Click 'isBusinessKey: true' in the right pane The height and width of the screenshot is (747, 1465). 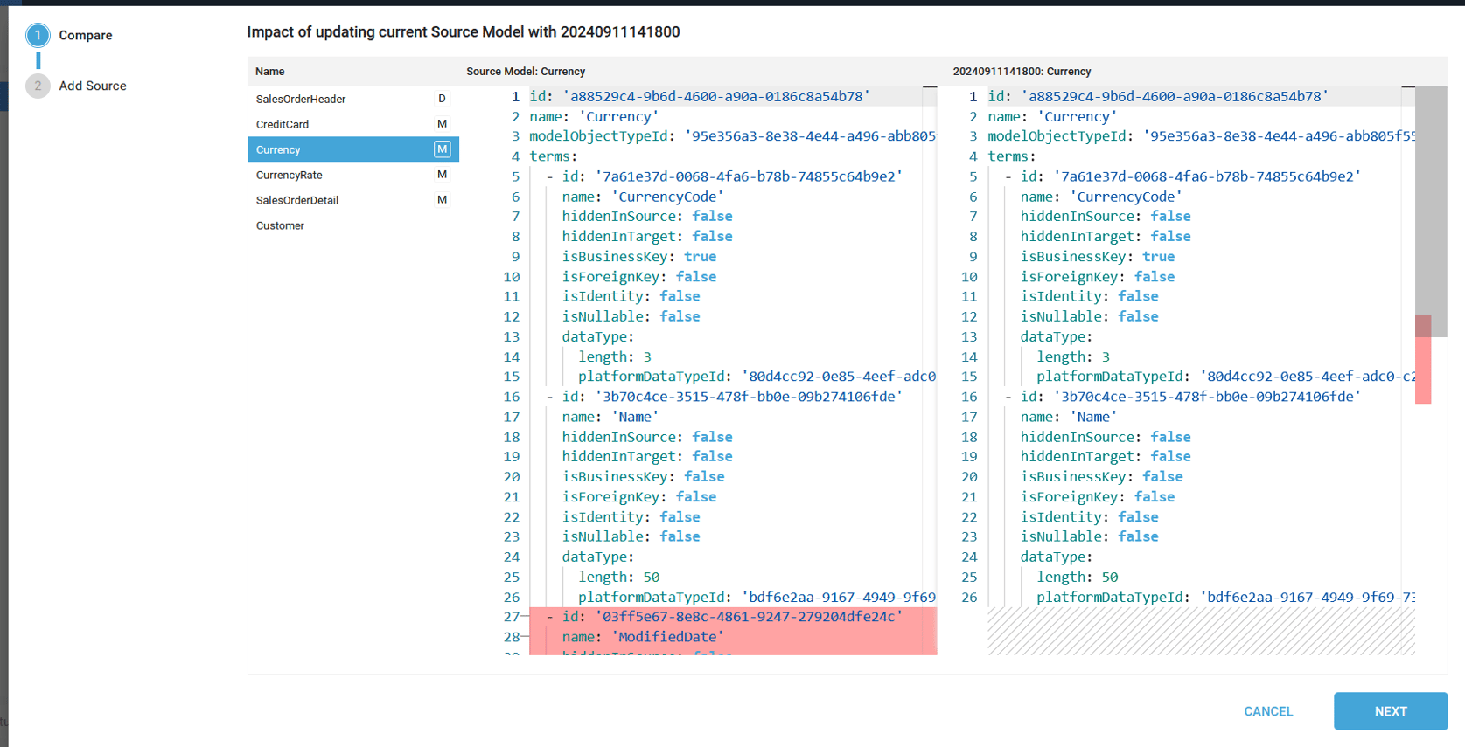[1097, 257]
